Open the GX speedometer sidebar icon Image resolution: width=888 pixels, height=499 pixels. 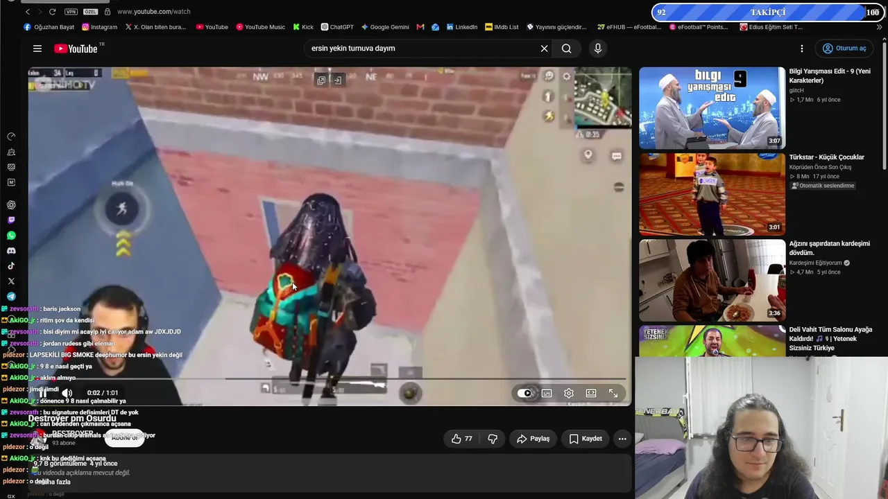(11, 137)
